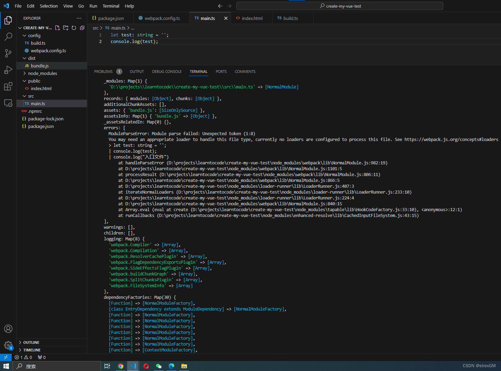Click the main.ts breadcrumb item
This screenshot has height=371, width=501.
(x=115, y=28)
